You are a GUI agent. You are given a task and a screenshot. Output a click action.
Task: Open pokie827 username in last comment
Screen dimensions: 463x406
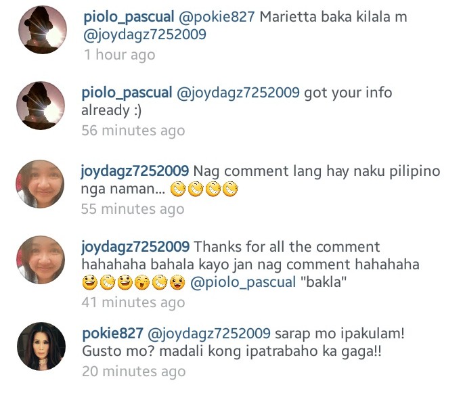[x=113, y=334]
